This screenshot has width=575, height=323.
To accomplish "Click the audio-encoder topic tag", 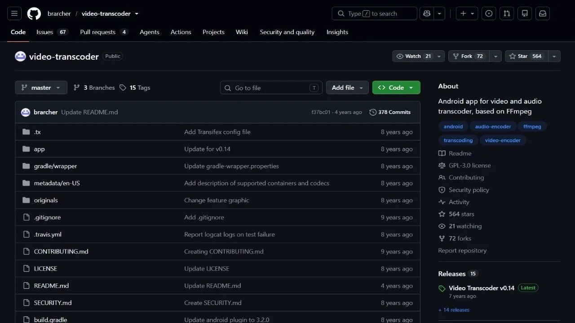I will pos(493,127).
